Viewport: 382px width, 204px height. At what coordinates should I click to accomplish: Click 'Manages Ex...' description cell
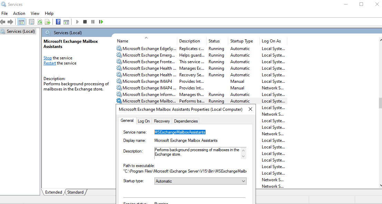(x=192, y=68)
